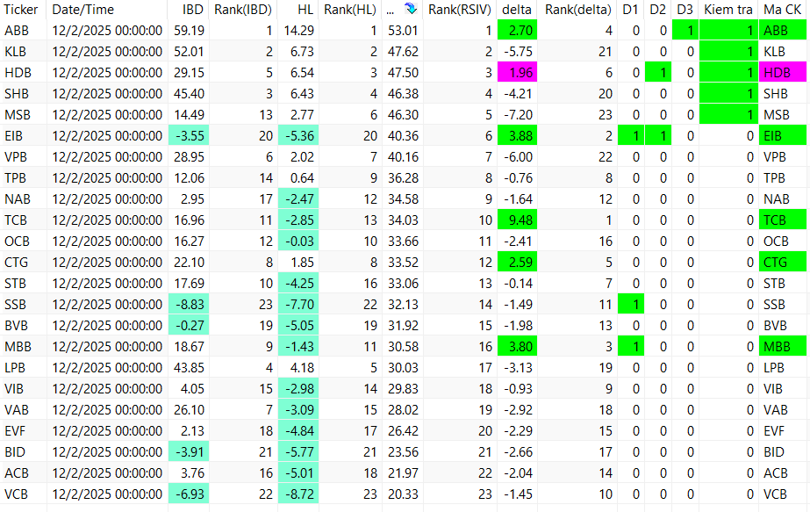Sort by the Kiem tra column header
This screenshot has width=810, height=512.
728,10
